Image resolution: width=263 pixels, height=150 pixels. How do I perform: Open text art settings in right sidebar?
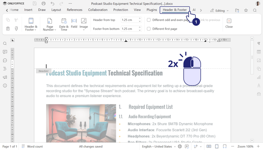point(258,85)
